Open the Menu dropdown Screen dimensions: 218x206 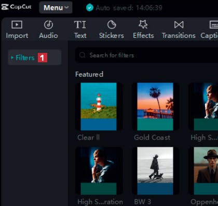pos(56,8)
